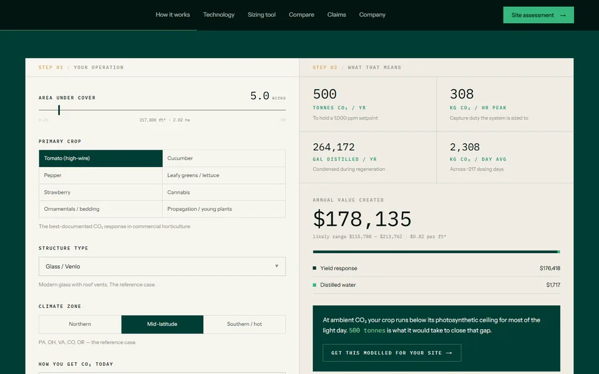Viewport: 599px width, 374px height.
Task: Click the 500 tonnes CO₂ / yr value
Action: pos(324,94)
